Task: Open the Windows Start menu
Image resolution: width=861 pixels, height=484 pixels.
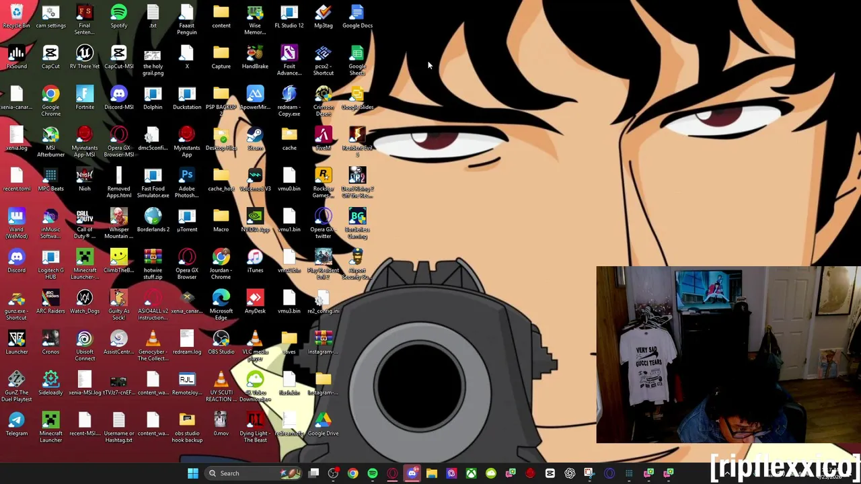Action: point(193,473)
